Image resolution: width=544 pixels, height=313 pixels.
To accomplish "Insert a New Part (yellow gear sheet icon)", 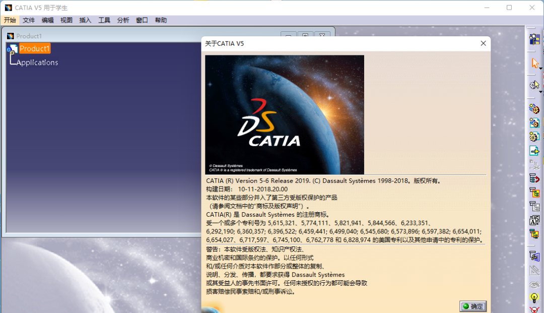I will [x=534, y=137].
